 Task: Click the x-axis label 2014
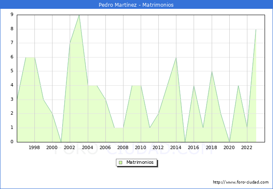[176, 147]
